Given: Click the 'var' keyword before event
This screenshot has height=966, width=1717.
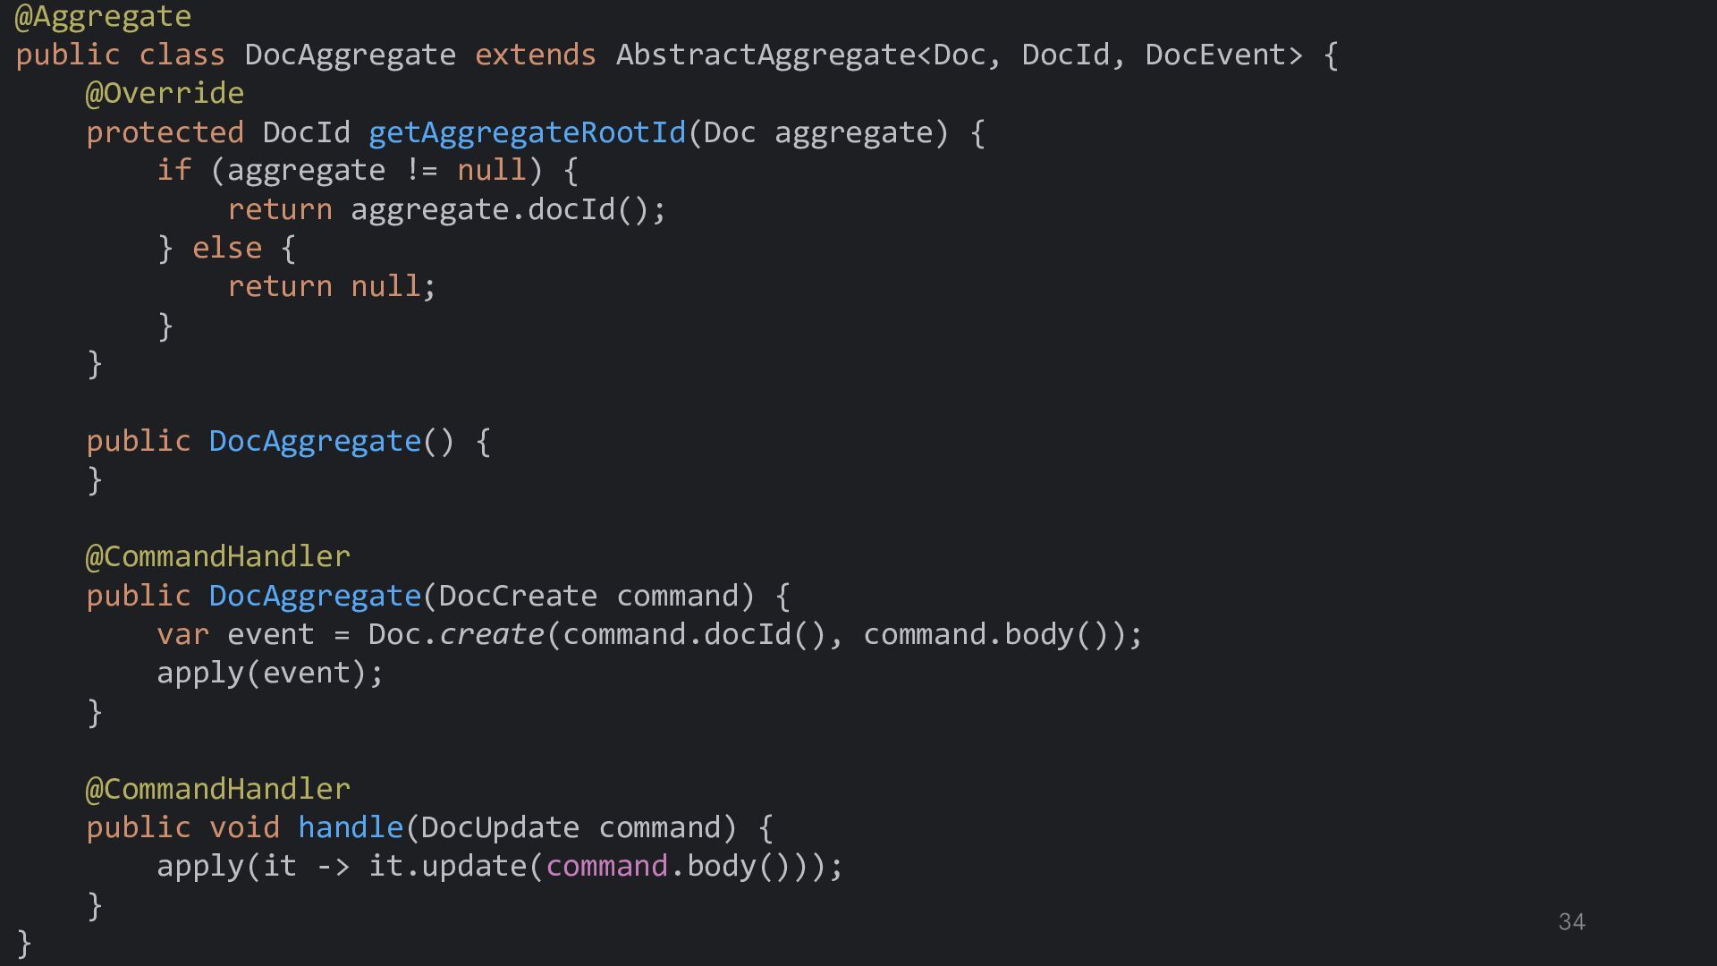Looking at the screenshot, I should tap(182, 635).
